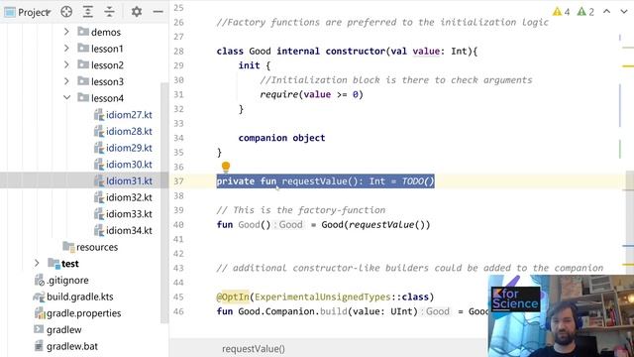Open gradlew.bat file
Viewport: 634px width, 357px height.
click(72, 346)
